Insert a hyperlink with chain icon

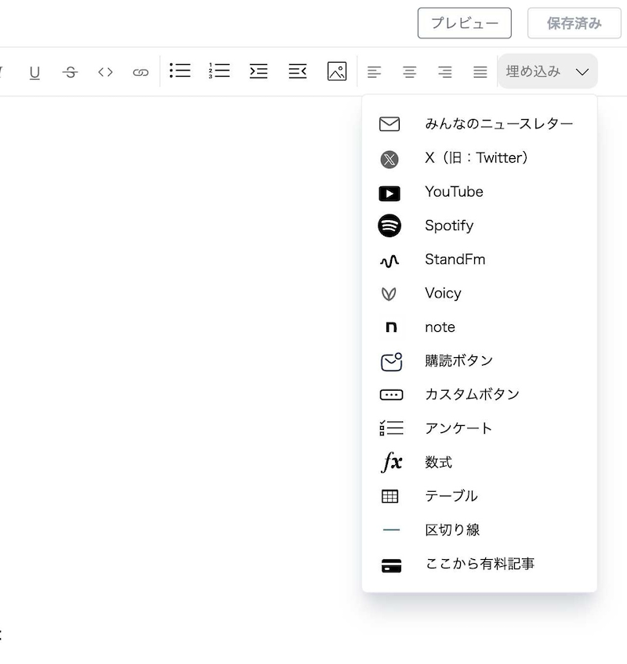(141, 72)
